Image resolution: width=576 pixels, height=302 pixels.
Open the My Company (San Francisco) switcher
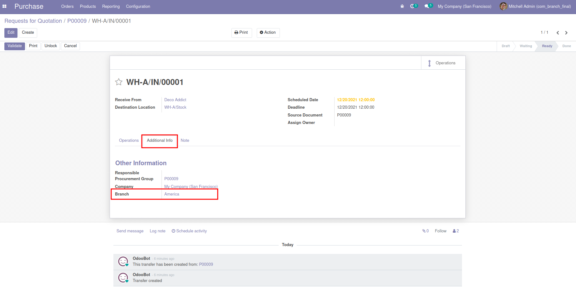pos(464,6)
